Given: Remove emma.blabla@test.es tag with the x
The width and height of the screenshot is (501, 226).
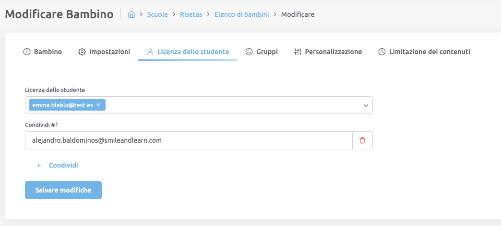Looking at the screenshot, I should 98,105.
